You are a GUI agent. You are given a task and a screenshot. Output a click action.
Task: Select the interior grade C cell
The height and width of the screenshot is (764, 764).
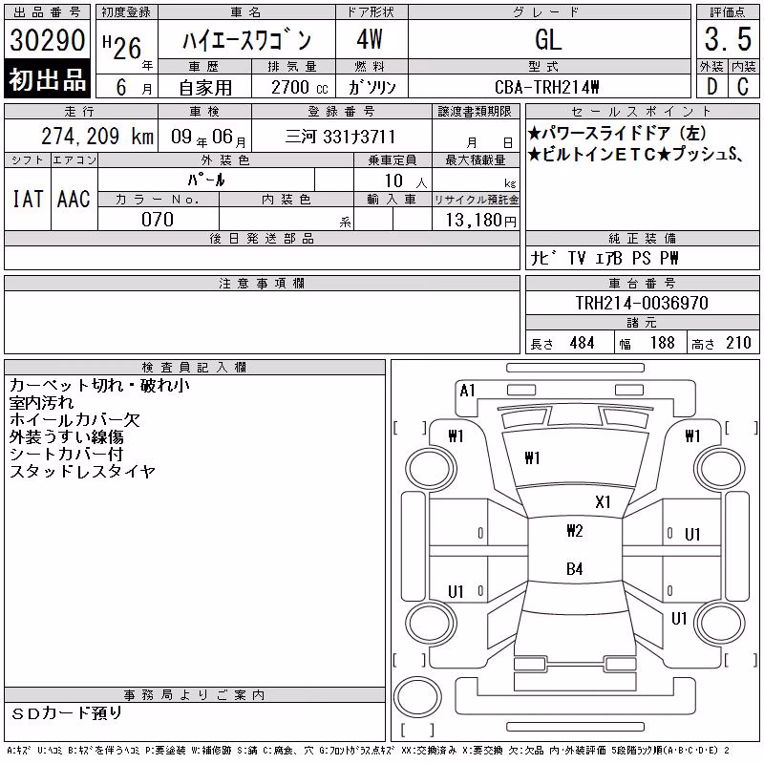click(743, 87)
